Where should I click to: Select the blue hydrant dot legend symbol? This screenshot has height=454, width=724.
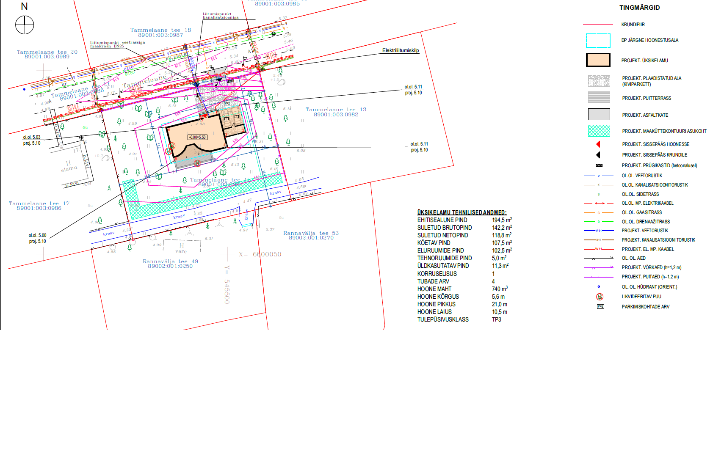599,286
